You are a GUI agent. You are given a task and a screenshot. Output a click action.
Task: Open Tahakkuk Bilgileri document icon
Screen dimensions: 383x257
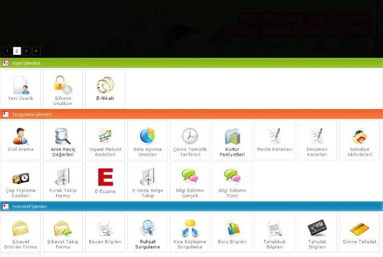[x=274, y=228]
